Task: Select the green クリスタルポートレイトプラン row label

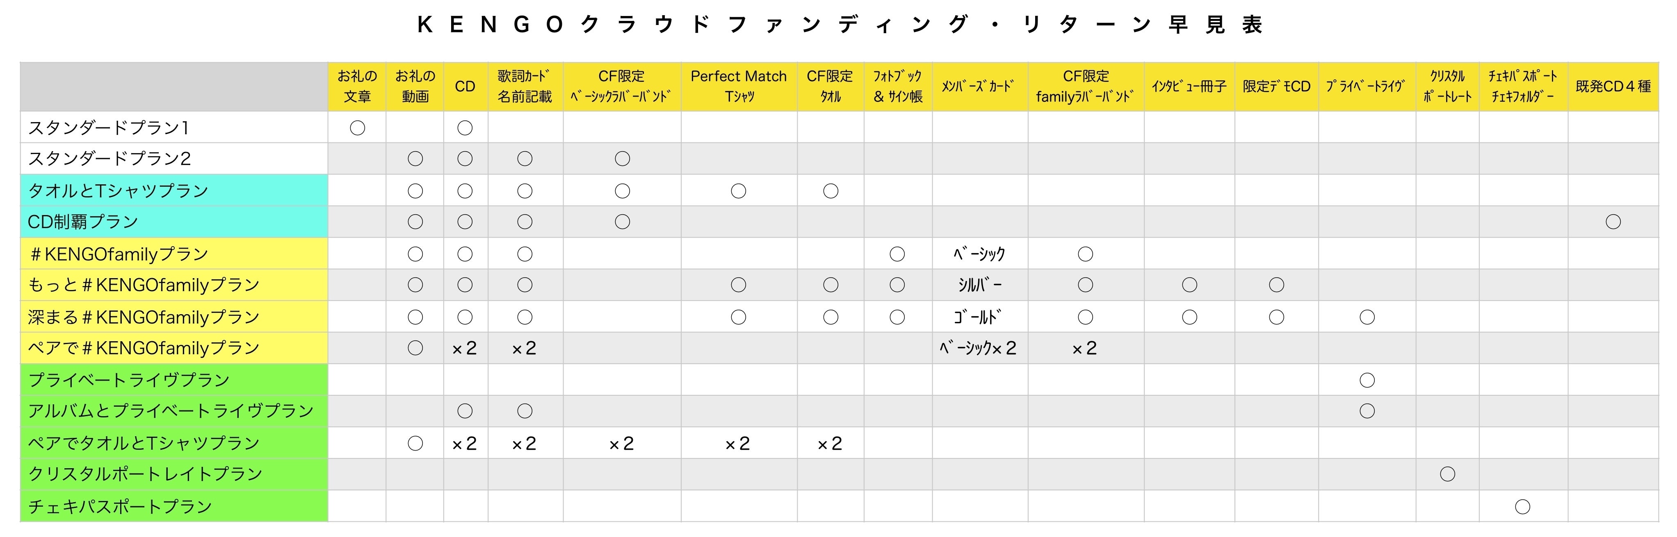Action: 145,474
